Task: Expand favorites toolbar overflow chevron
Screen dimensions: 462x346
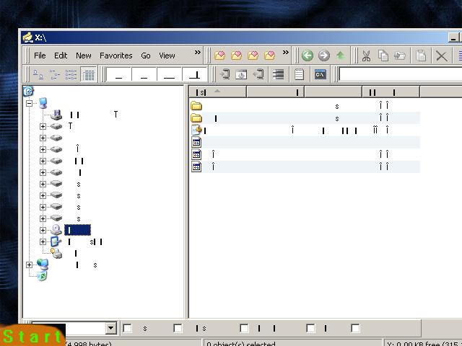Action: 286,53
